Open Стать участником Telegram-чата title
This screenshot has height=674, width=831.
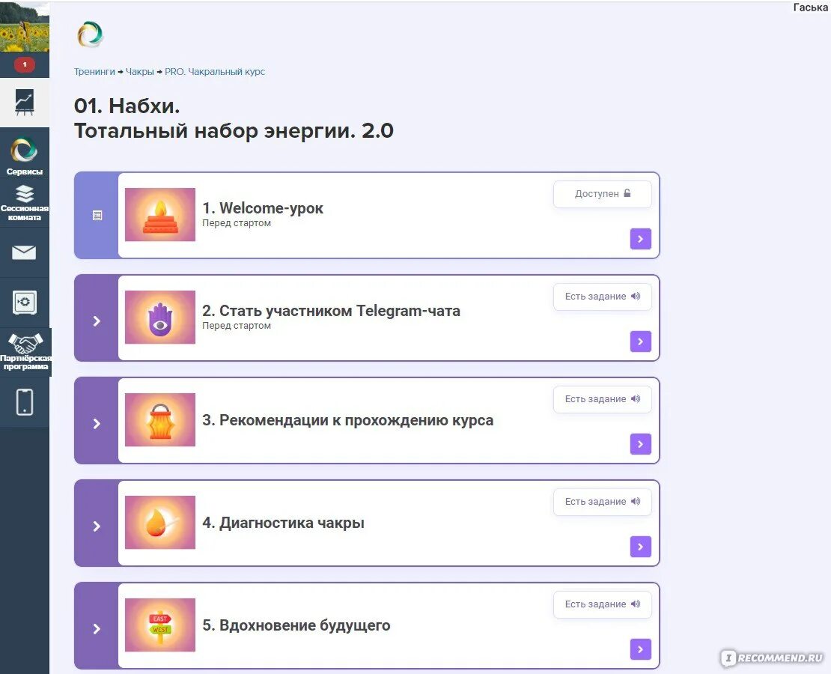331,311
